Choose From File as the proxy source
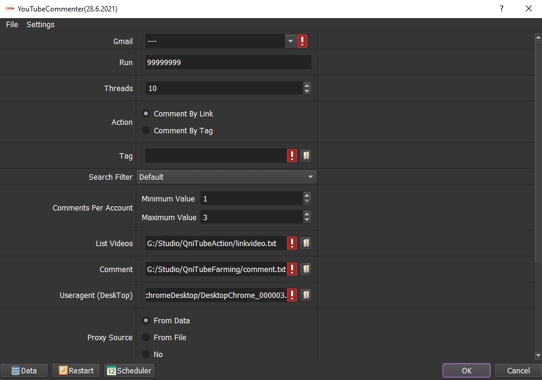Image resolution: width=542 pixels, height=380 pixels. pos(146,337)
